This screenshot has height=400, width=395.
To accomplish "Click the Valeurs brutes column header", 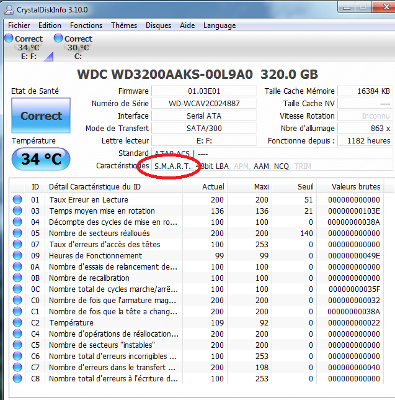I will click(350, 187).
